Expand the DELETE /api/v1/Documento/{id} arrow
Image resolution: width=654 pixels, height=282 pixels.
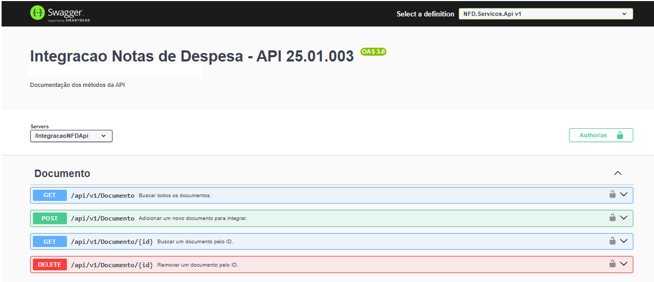[624, 263]
